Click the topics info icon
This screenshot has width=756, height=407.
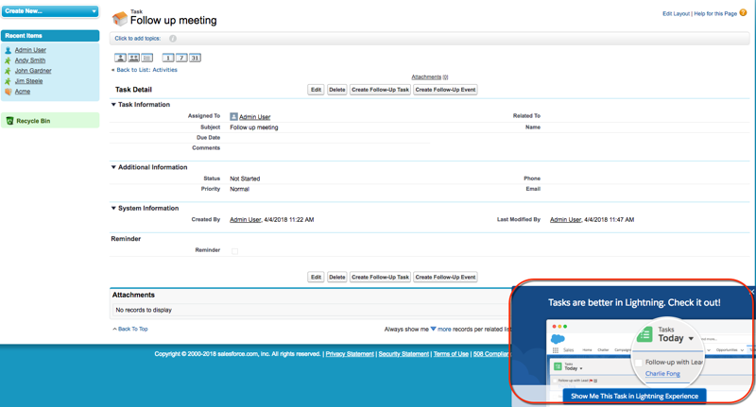pos(173,39)
